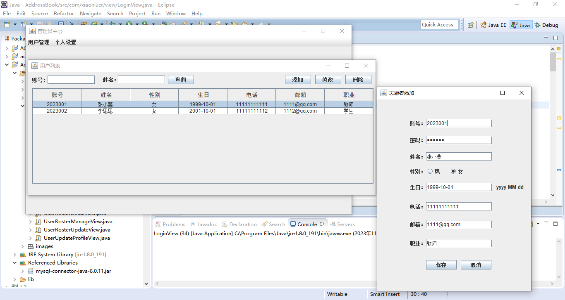Viewport: 565px width, 300px height.
Task: Activate the Java perspective button
Action: pos(520,25)
